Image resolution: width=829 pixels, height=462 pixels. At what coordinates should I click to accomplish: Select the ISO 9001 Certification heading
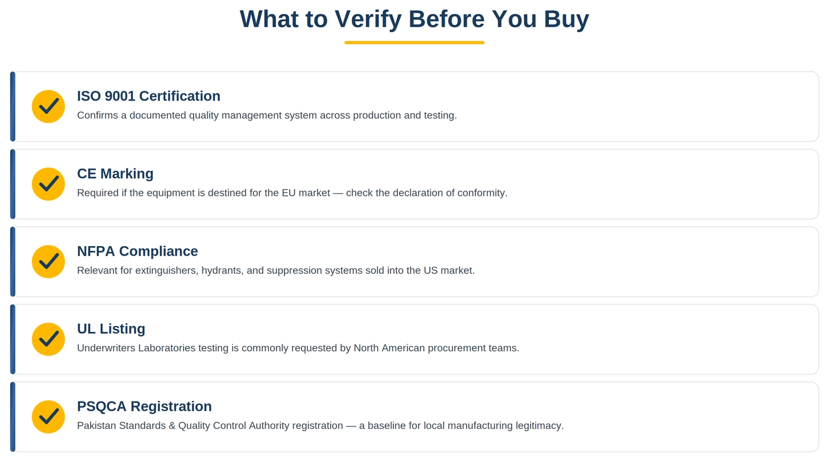(x=149, y=96)
